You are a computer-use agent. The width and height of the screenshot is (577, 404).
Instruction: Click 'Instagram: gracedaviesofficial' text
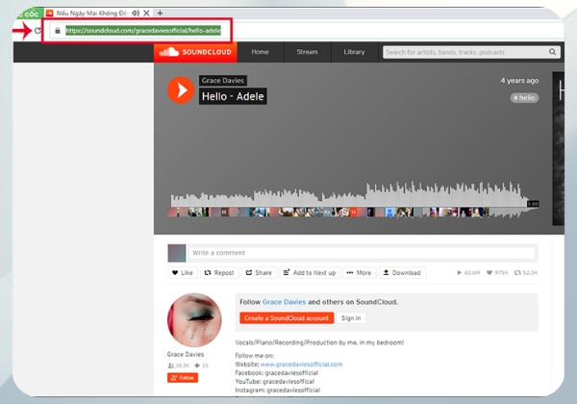278,390
